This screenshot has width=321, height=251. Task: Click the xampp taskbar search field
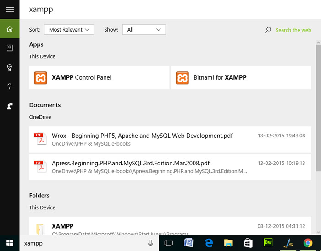pyautogui.click(x=89, y=243)
